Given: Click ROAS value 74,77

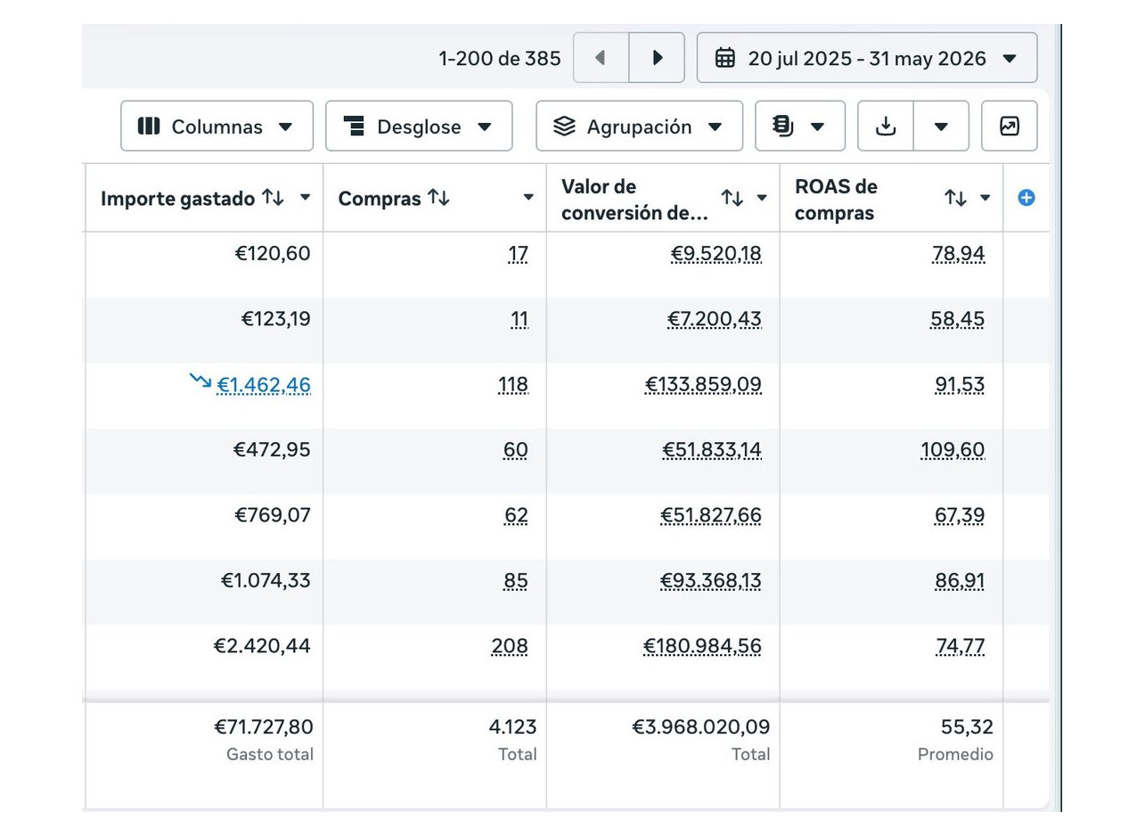Looking at the screenshot, I should (x=961, y=646).
